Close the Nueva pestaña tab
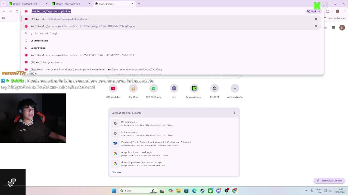Image resolution: width=348 pixels, height=195 pixels. point(133,4)
